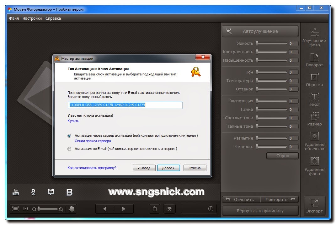The width and height of the screenshot is (336, 225).
Task: Select the Текст text tool
Action: pyautogui.click(x=314, y=100)
